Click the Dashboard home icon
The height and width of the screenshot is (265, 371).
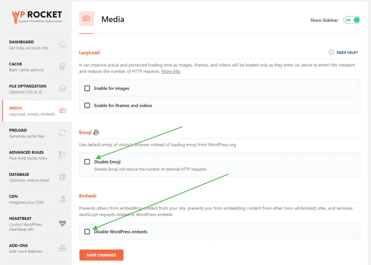click(62, 44)
